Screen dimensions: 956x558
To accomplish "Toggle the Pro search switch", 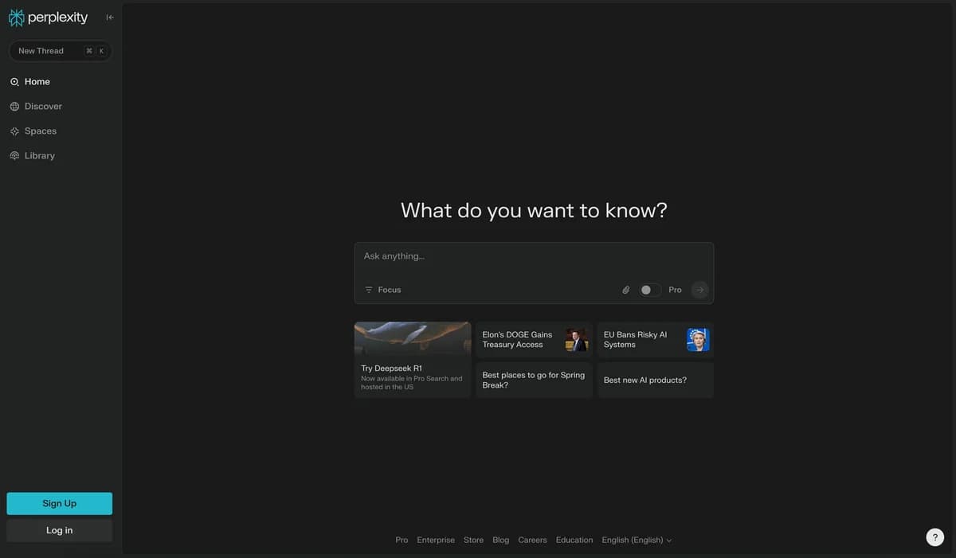I will pos(649,290).
